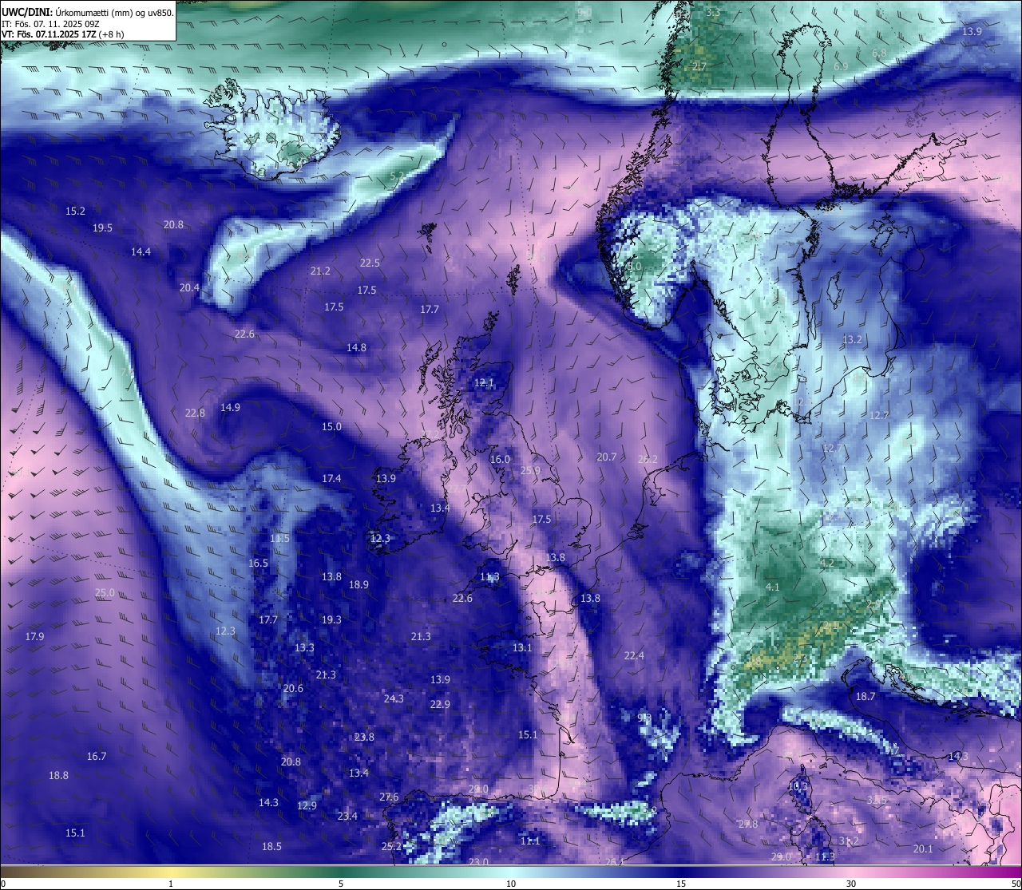
Task: Click the 25.2 value label
Action: pos(391,847)
